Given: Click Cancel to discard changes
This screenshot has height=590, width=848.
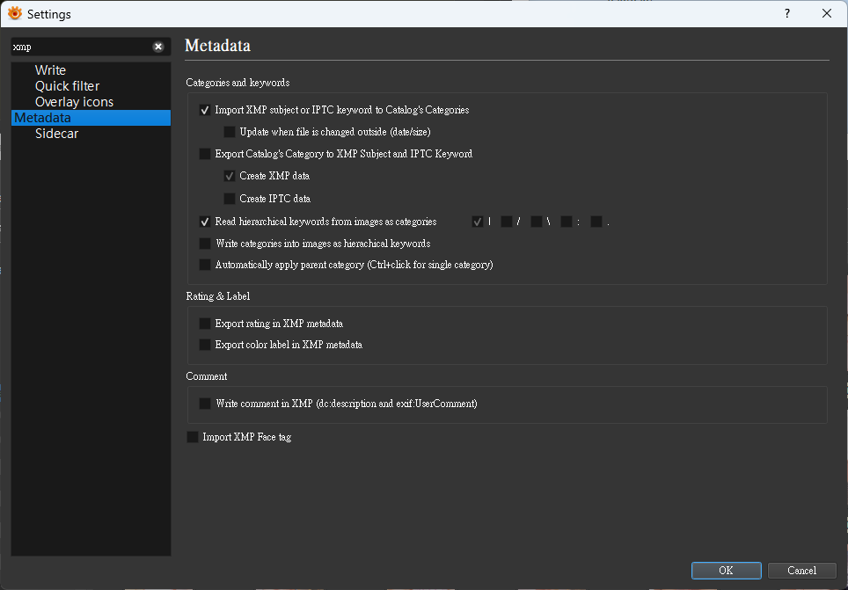Looking at the screenshot, I should 801,571.
